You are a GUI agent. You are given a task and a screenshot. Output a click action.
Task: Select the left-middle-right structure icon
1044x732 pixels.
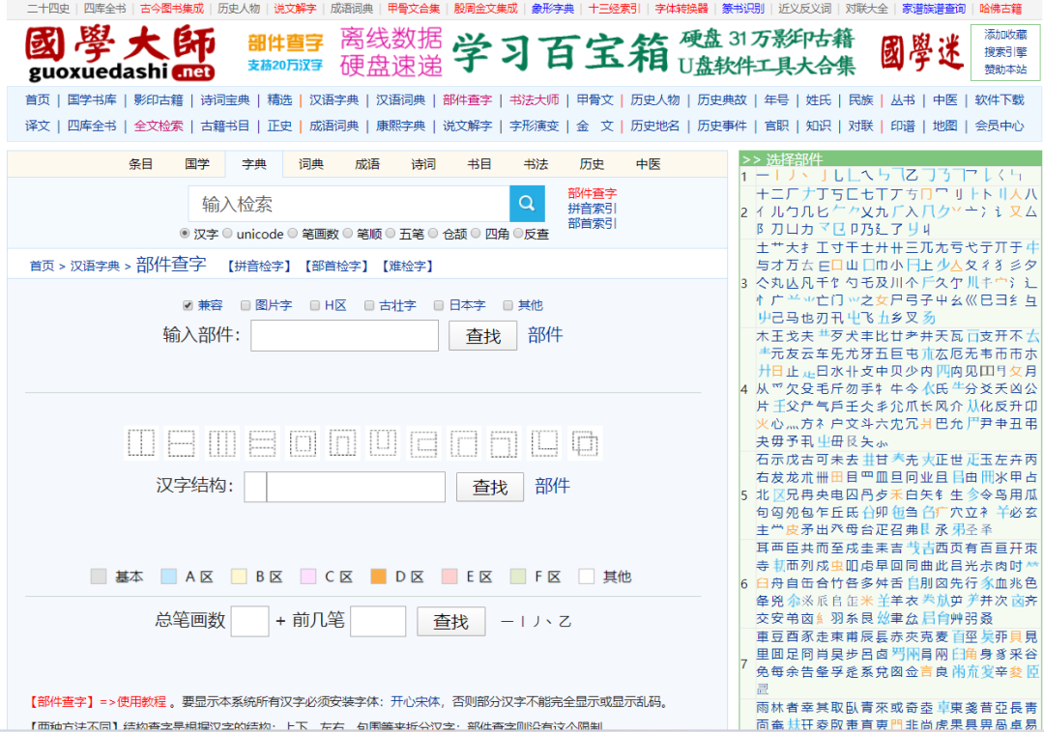coord(220,441)
